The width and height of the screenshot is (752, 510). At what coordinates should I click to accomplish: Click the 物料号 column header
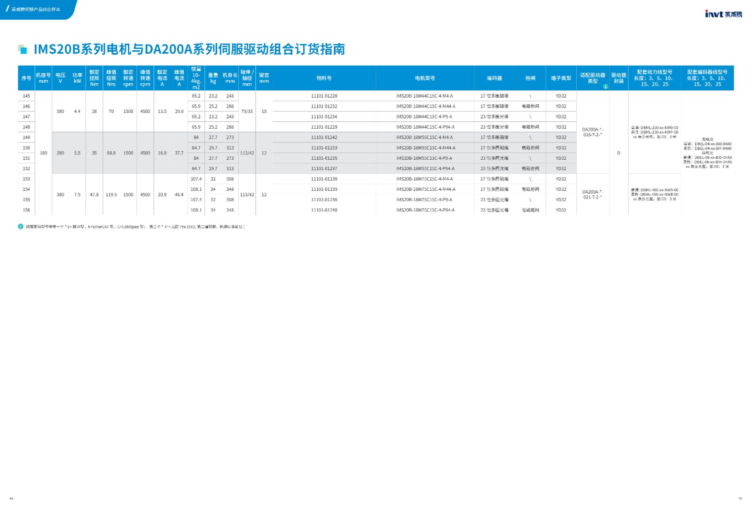point(324,78)
